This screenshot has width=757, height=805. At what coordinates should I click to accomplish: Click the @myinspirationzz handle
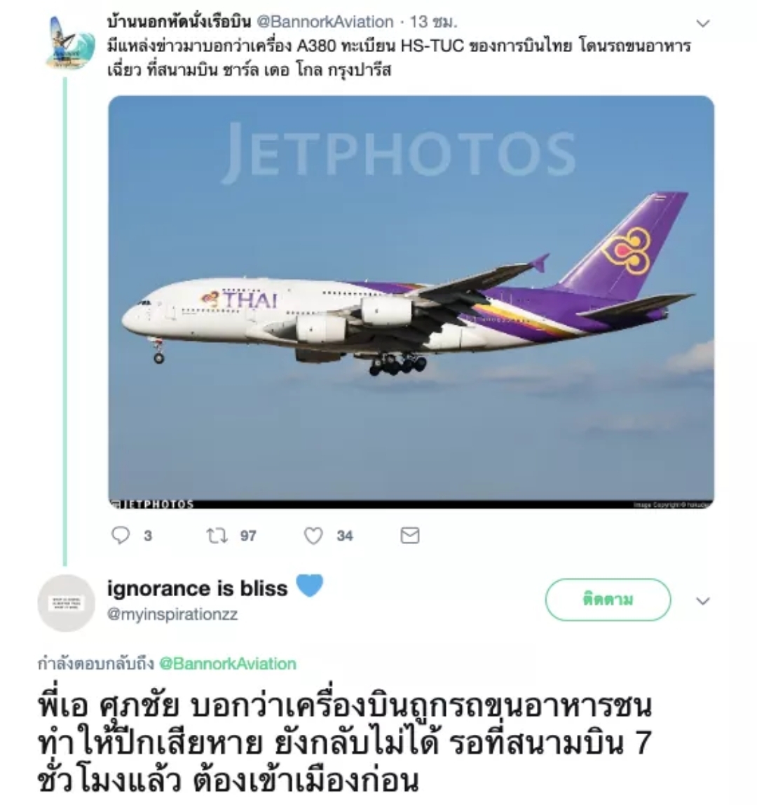[x=172, y=614]
